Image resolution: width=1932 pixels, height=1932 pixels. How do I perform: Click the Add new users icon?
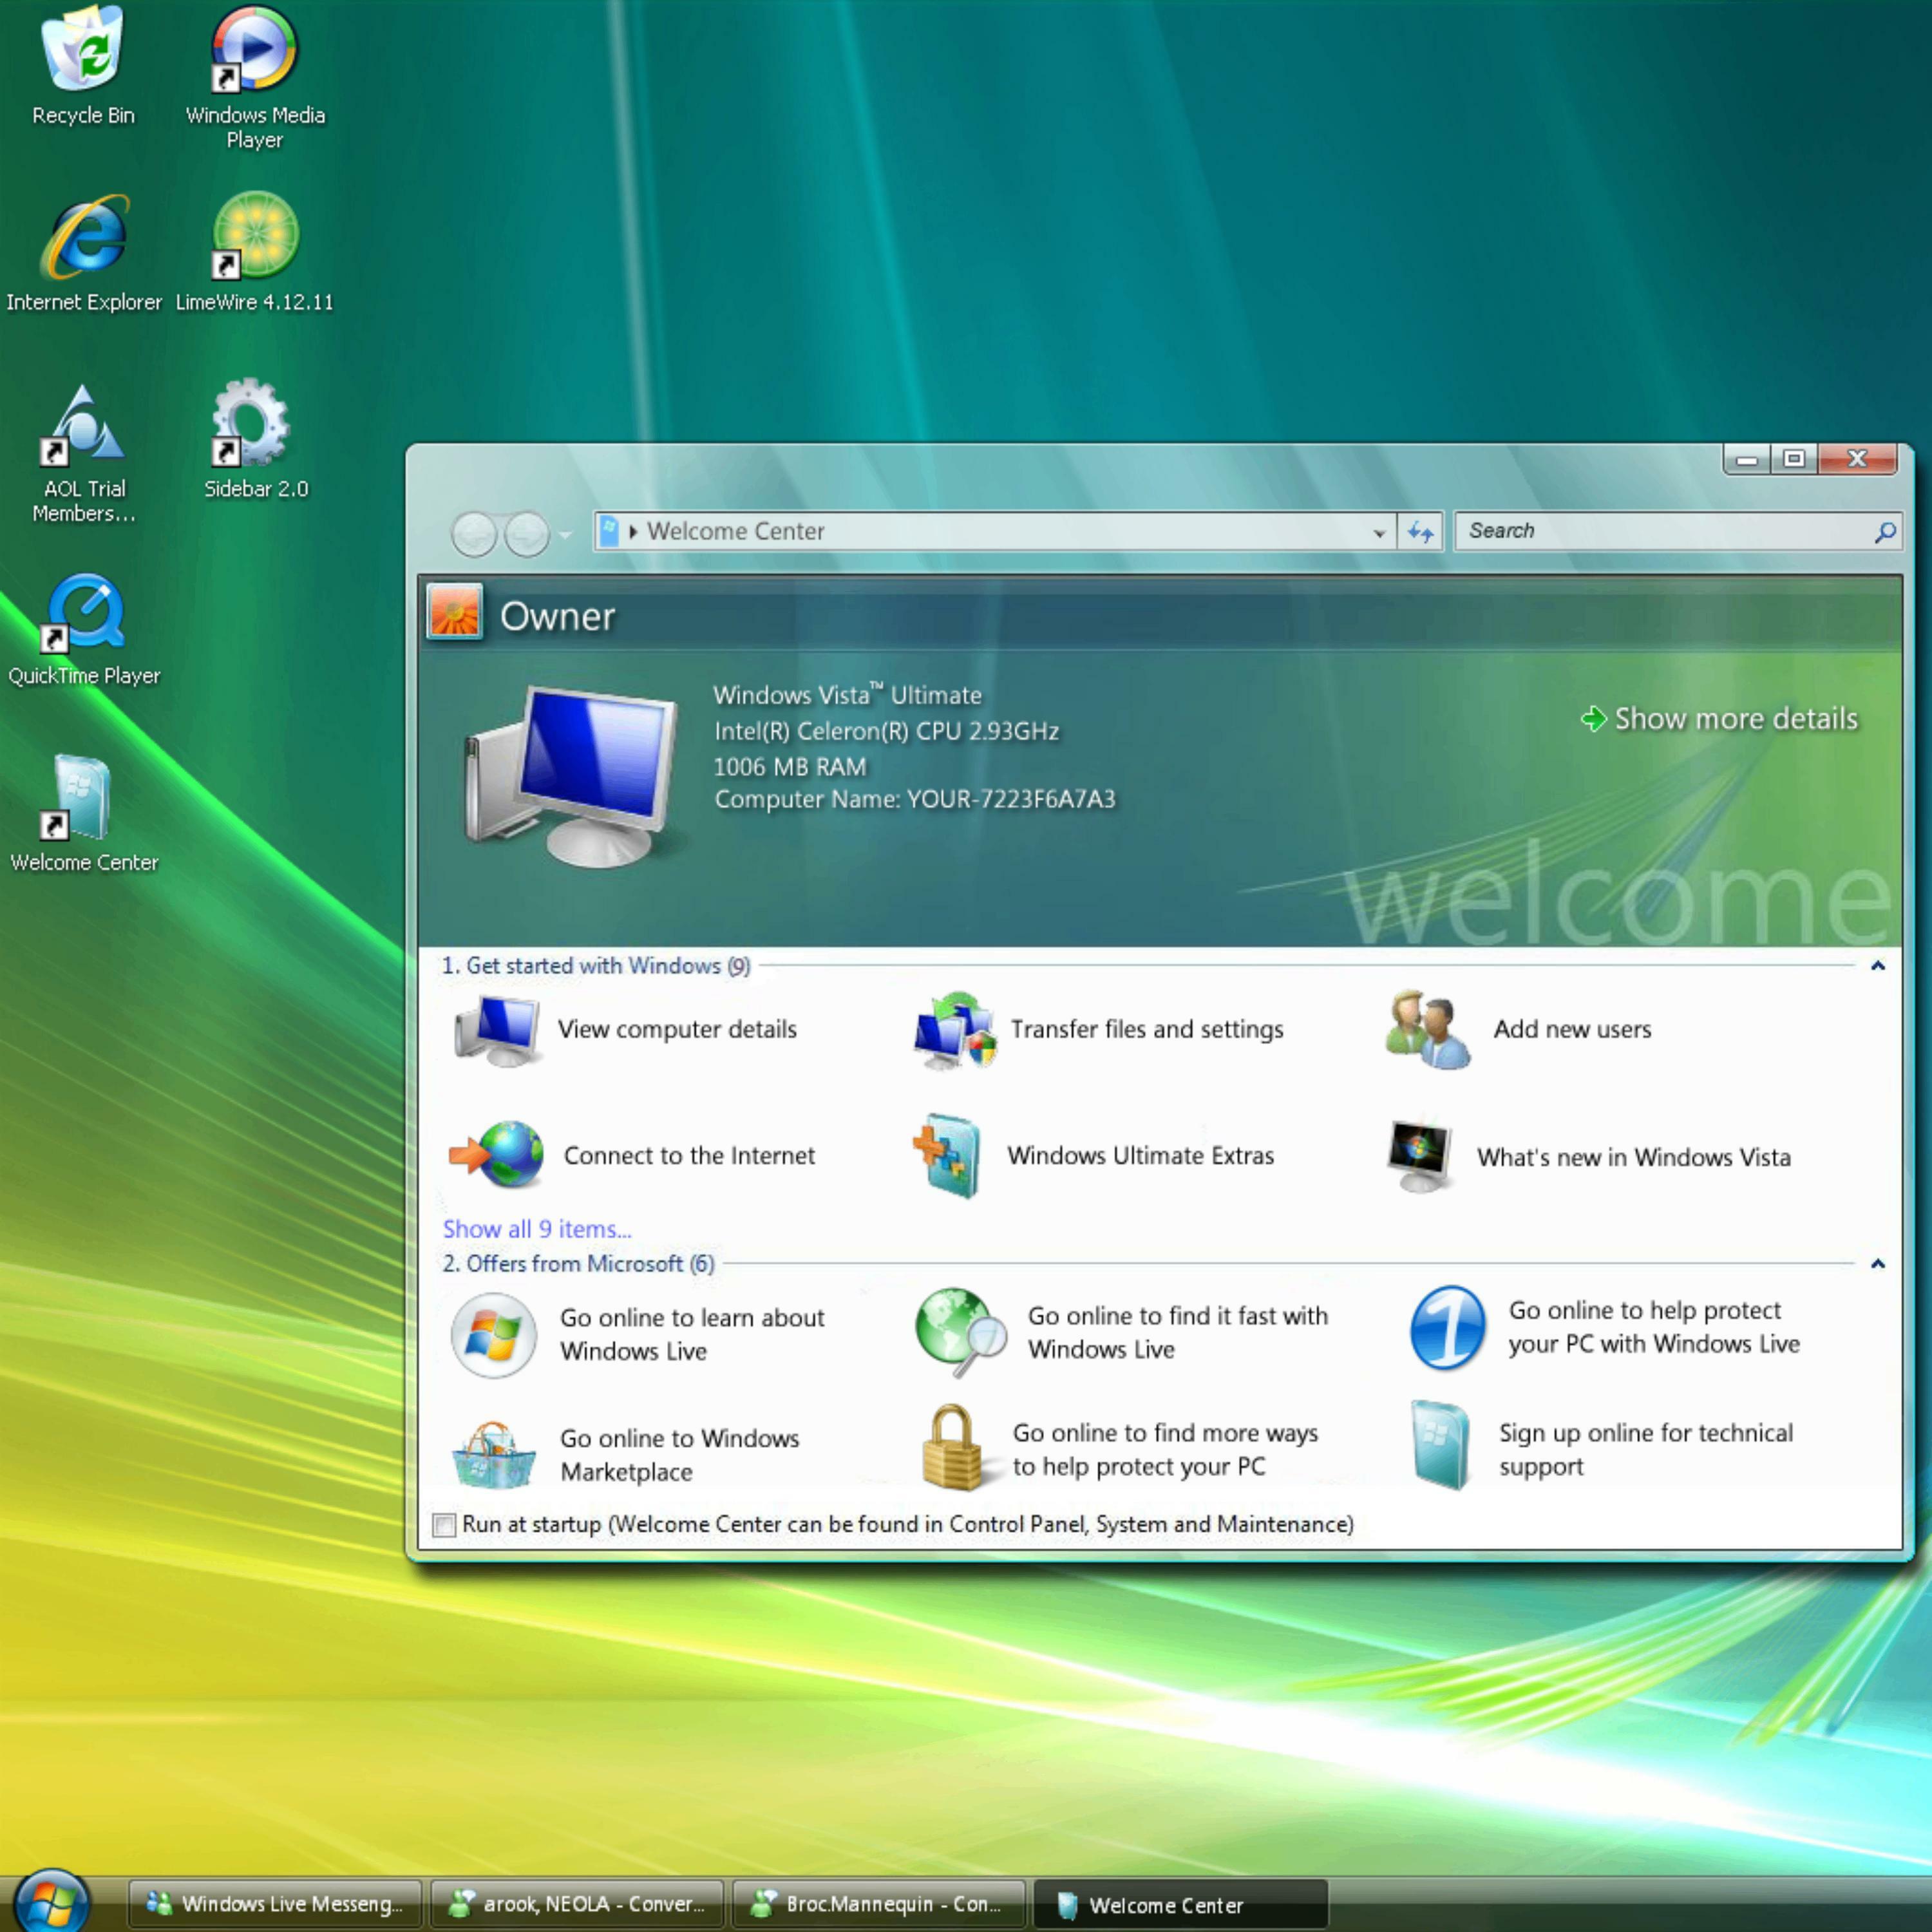[x=1427, y=1029]
